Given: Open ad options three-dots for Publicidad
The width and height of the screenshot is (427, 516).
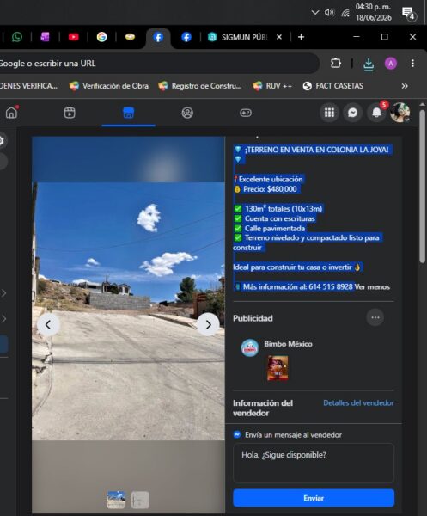Looking at the screenshot, I should (375, 317).
